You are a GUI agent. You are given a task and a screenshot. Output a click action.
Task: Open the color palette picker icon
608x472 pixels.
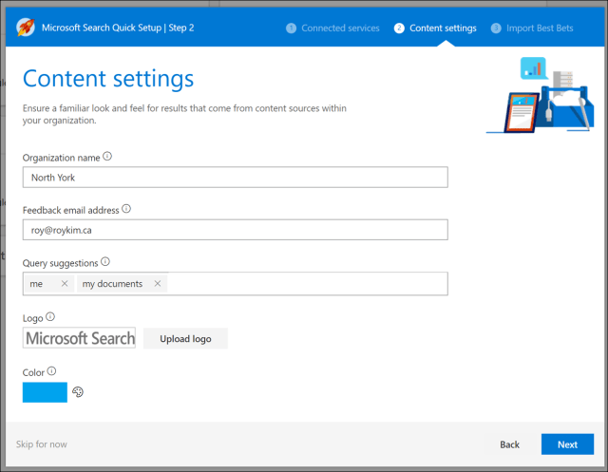point(78,392)
